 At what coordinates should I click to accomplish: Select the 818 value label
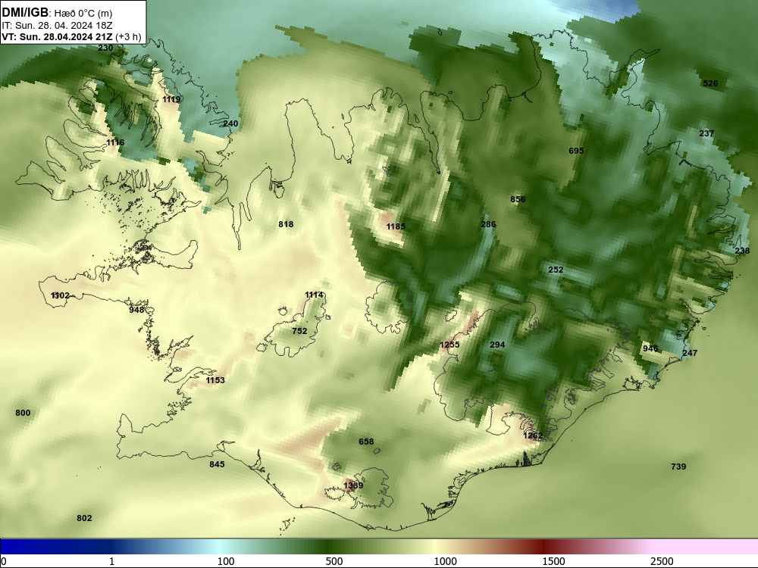pyautogui.click(x=286, y=224)
